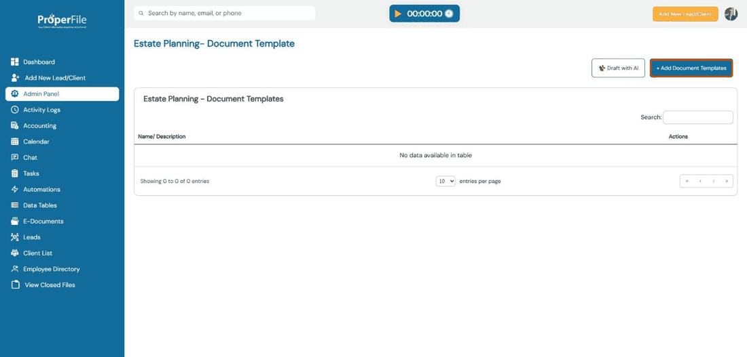747x357 pixels.
Task: Click the 'Estate Planning - Document Templates' table heading
Action: point(213,99)
